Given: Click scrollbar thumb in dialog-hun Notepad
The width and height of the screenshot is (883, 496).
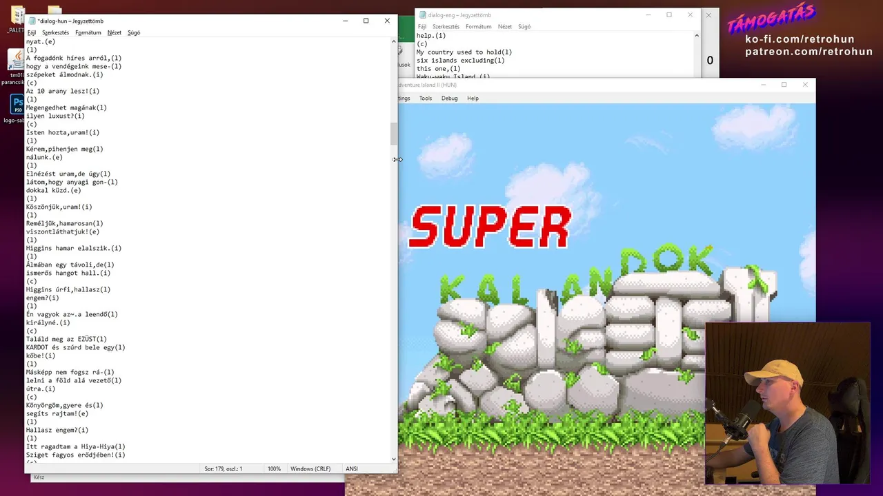Looking at the screenshot, I should pos(394,134).
